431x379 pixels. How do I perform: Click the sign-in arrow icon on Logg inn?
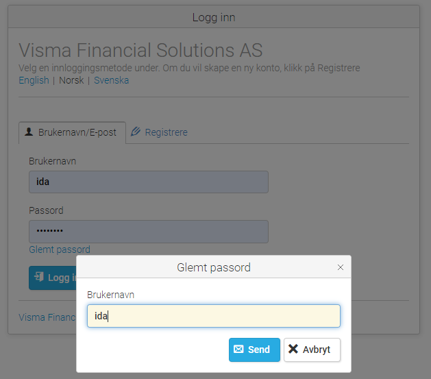pos(39,277)
